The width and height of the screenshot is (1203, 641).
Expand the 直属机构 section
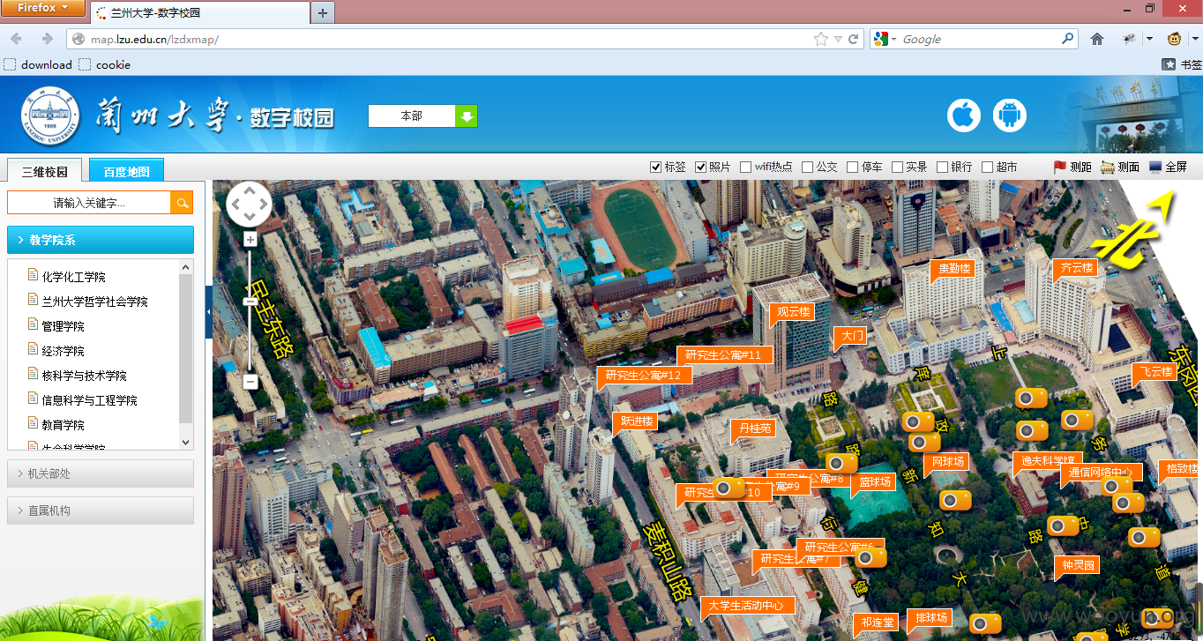(x=101, y=511)
